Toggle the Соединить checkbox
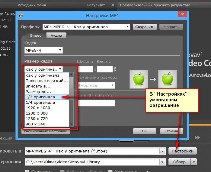This screenshot has height=172, width=211. (27, 171)
